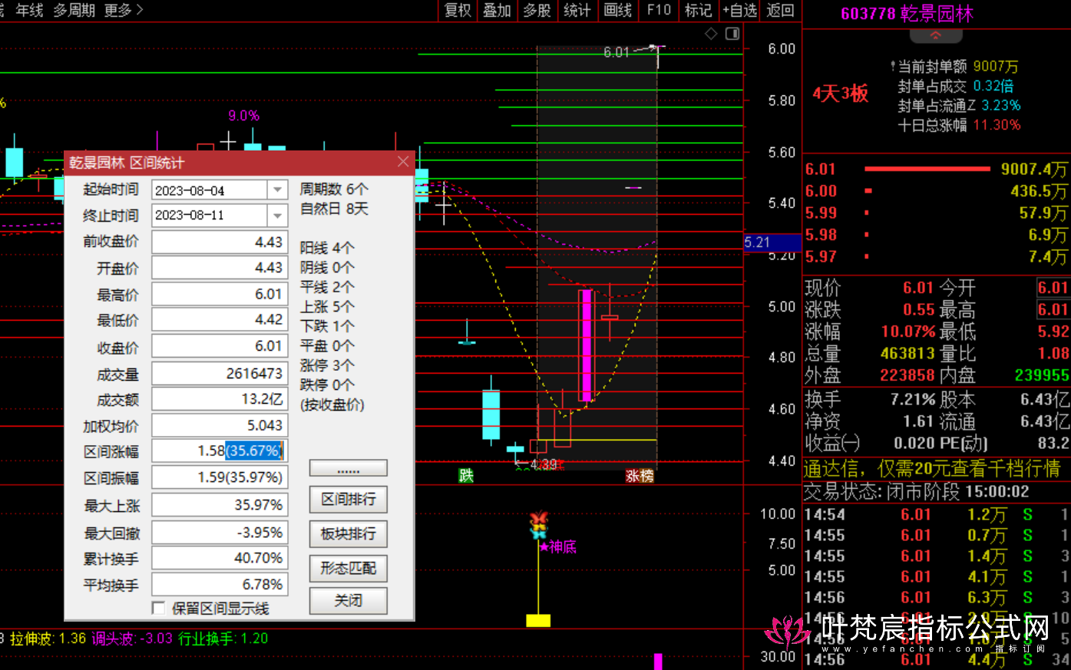Click the 成交量 value 2616473
Viewport: 1071px width, 670px height.
220,373
